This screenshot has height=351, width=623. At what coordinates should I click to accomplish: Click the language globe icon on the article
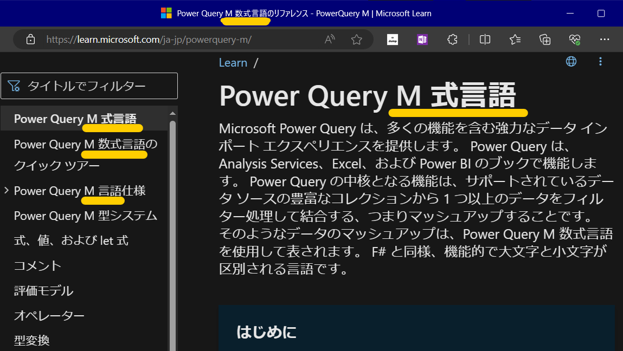click(x=571, y=61)
